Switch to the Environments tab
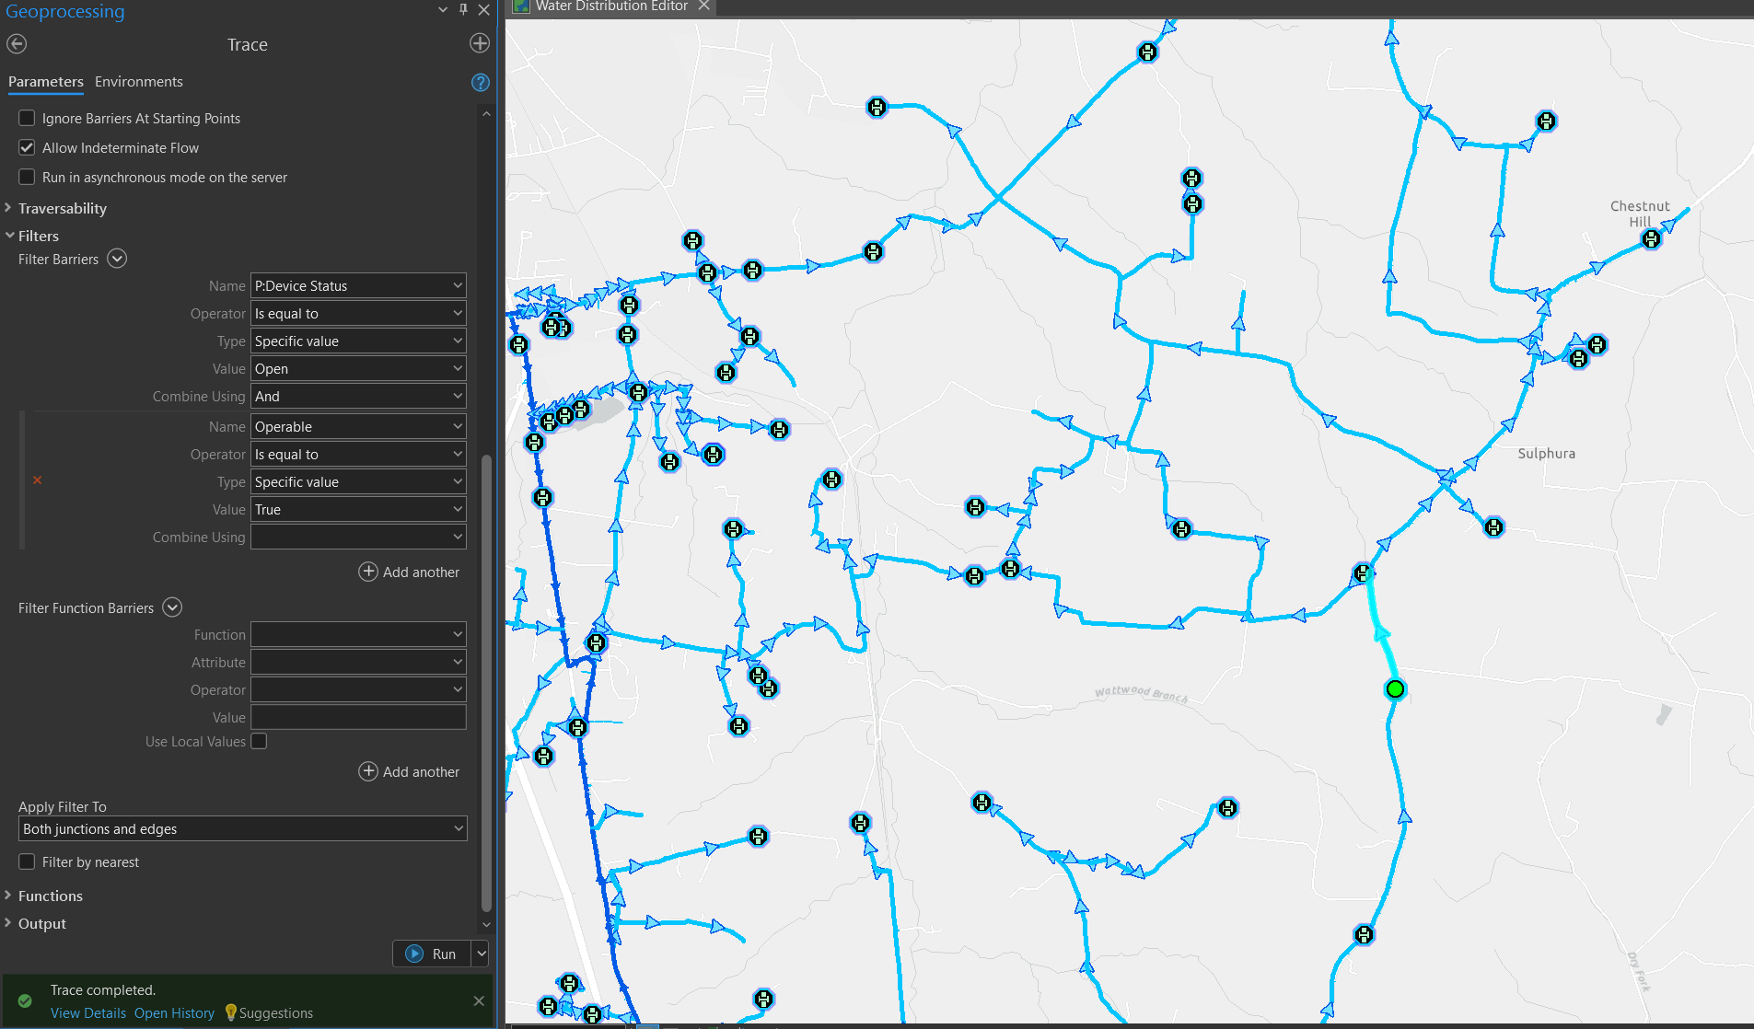This screenshot has height=1029, width=1754. [x=138, y=81]
